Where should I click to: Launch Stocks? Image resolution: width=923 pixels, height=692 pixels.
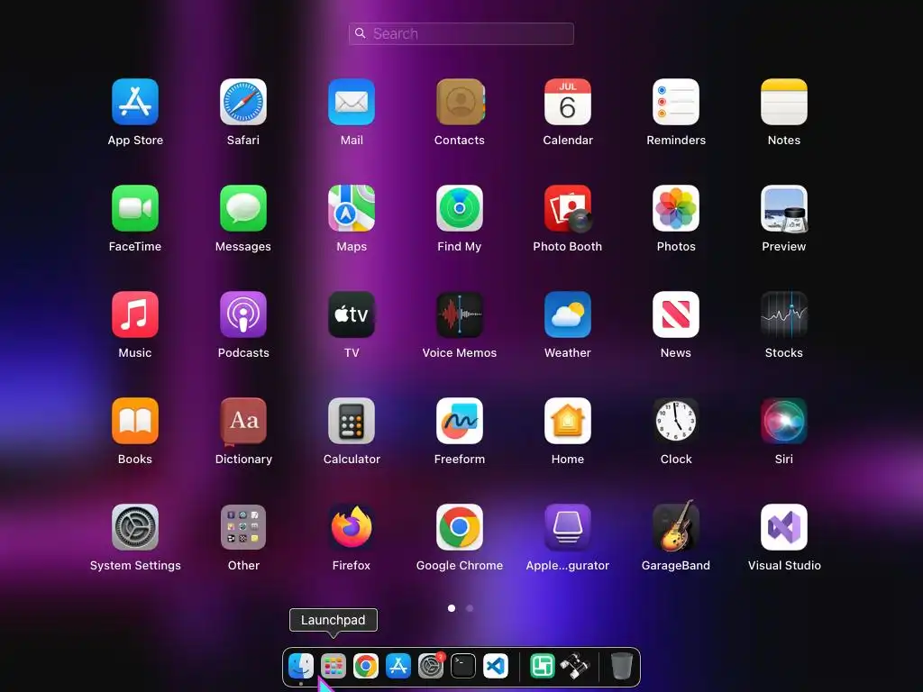point(784,314)
